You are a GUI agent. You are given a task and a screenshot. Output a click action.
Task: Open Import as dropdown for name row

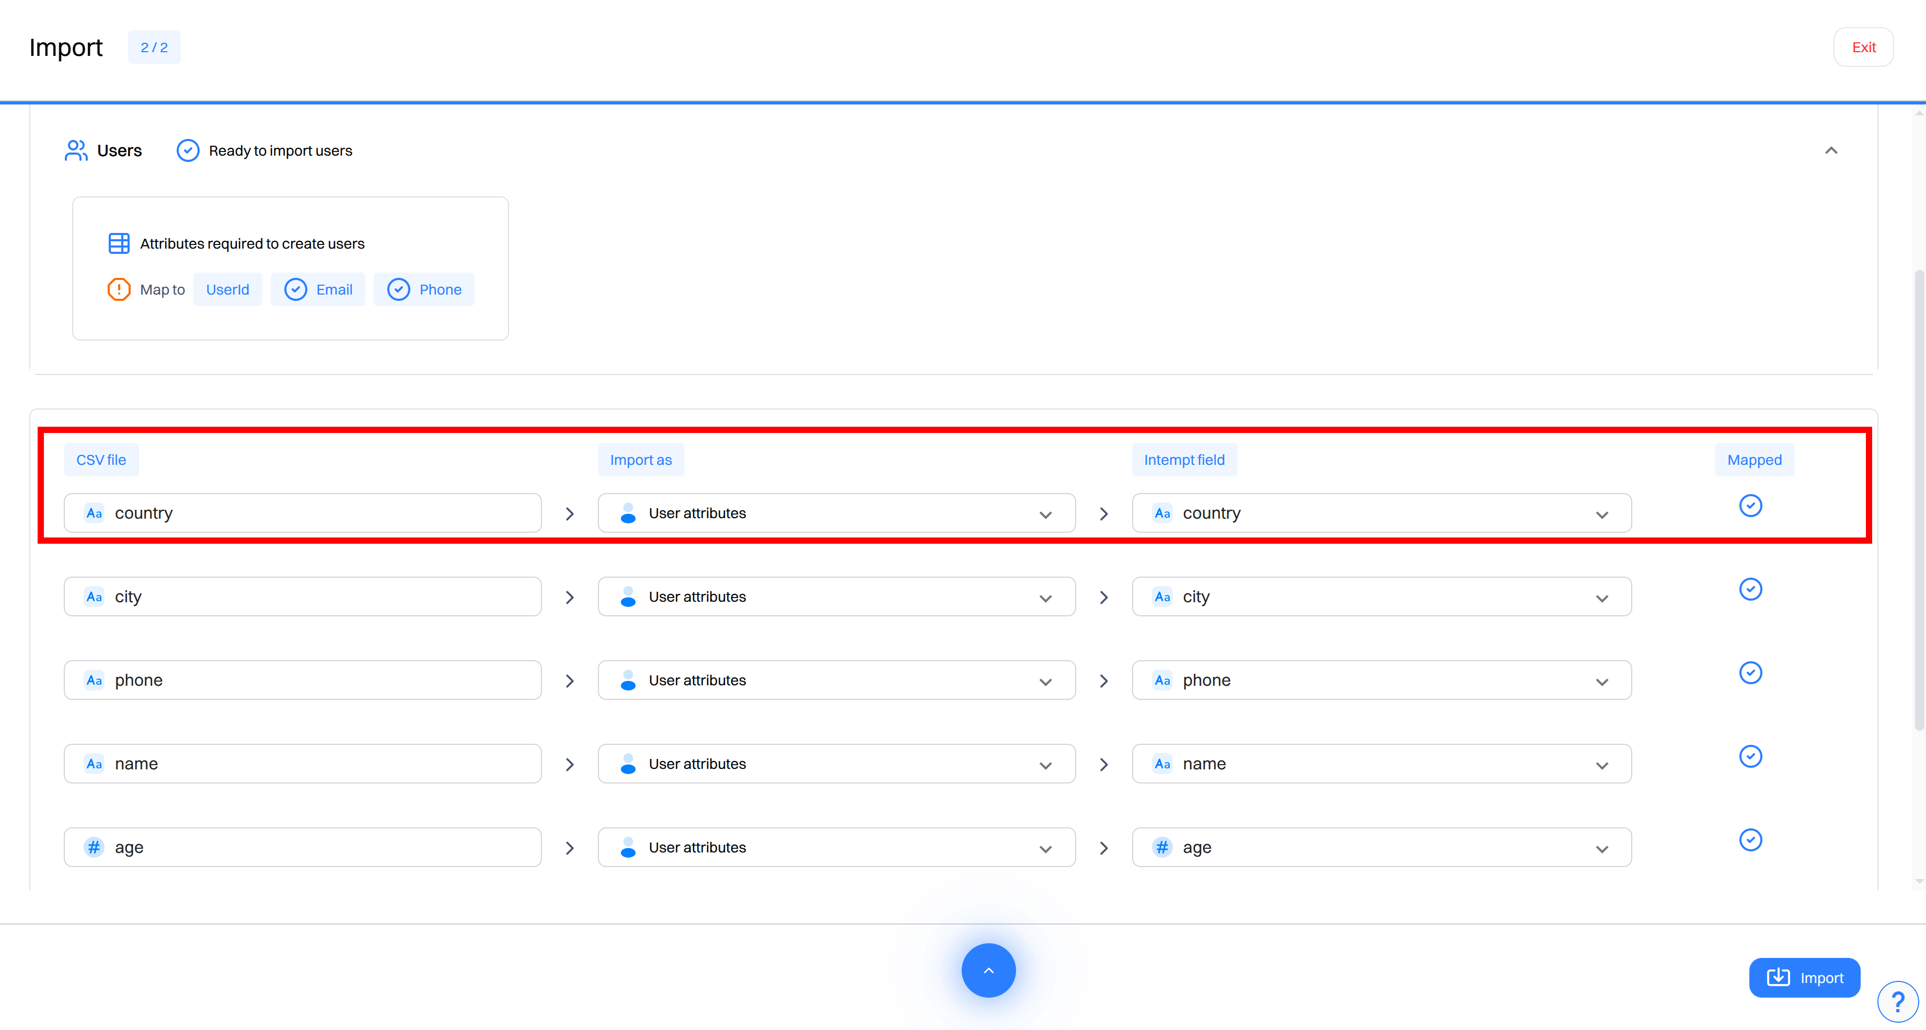click(837, 764)
